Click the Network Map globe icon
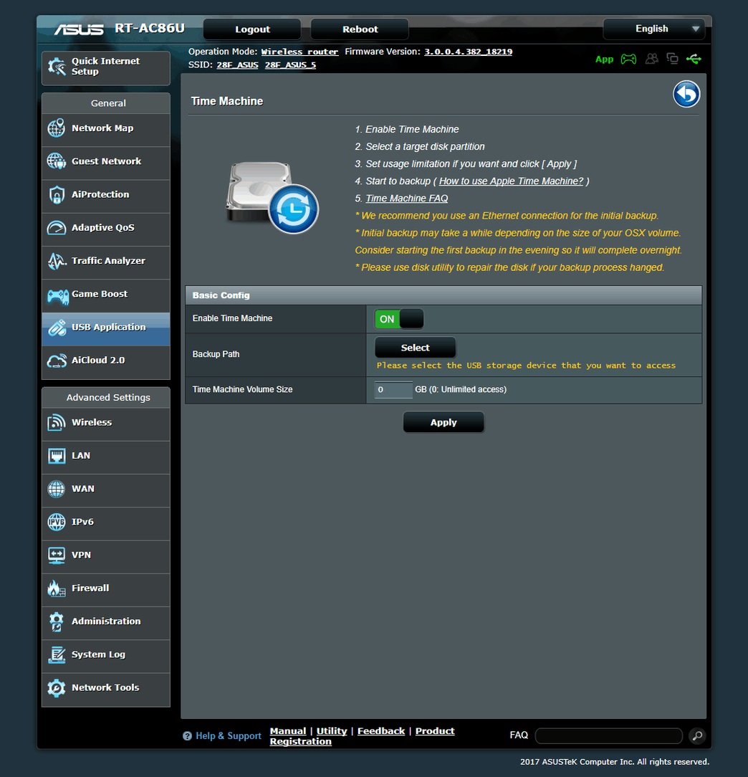The width and height of the screenshot is (748, 777). [x=57, y=128]
